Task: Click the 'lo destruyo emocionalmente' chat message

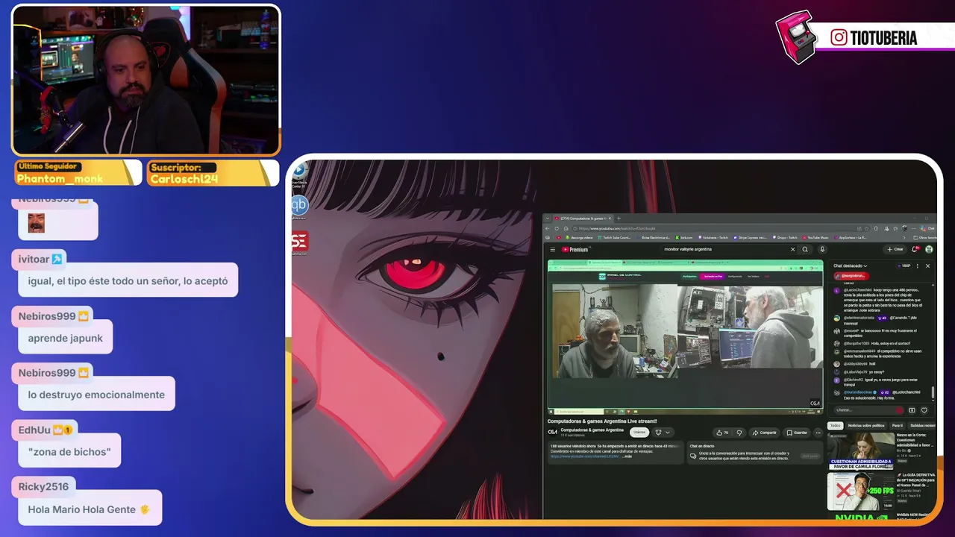Action: pos(96,395)
